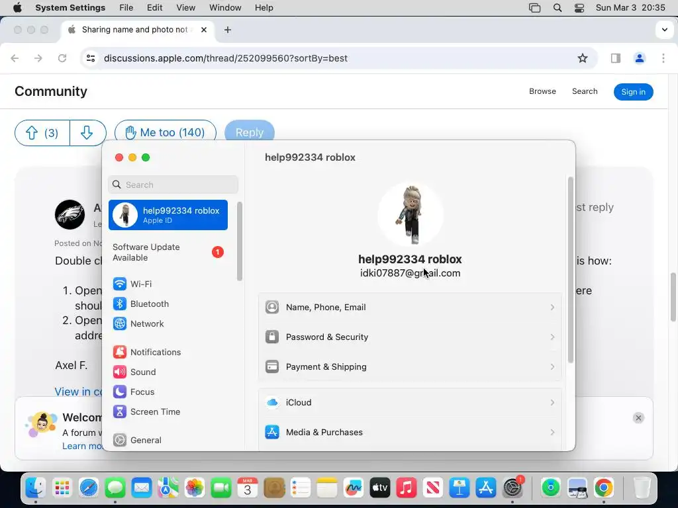
Task: Open the Help menu
Action: (264, 8)
